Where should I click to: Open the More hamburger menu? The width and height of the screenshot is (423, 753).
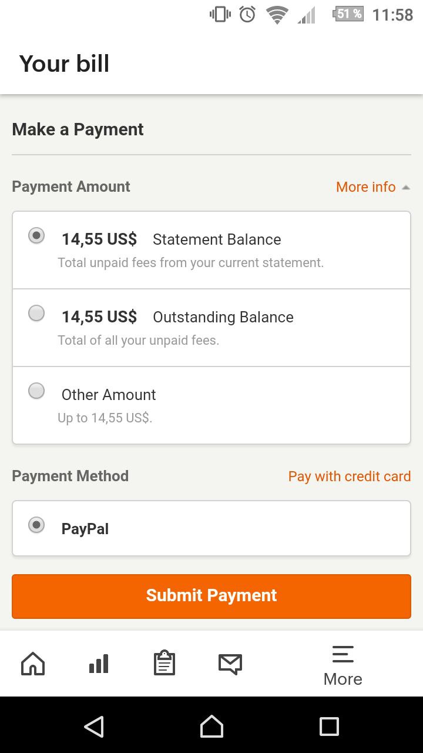coord(343,666)
